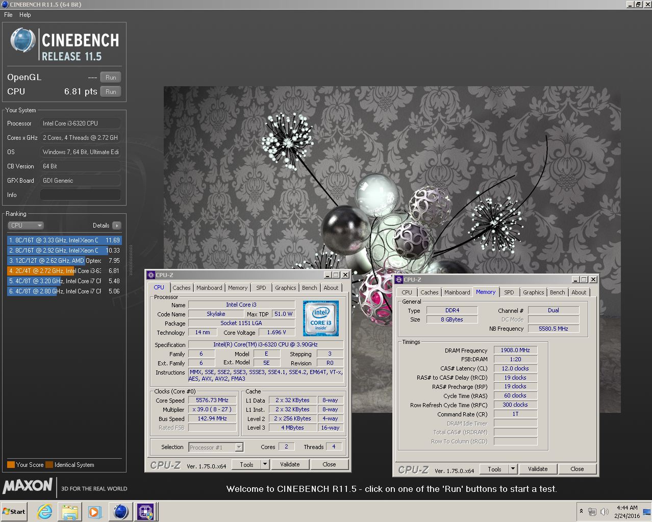Run the OpenGL benchmark
The image size is (652, 522).
click(111, 78)
